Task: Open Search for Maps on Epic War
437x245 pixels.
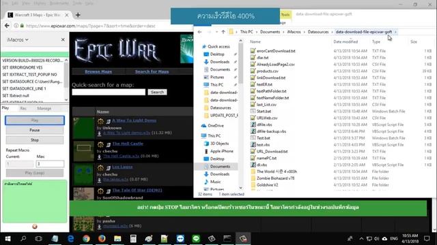Action: click(x=152, y=71)
